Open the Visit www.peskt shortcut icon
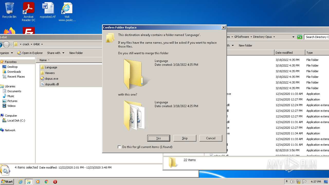 tap(67, 12)
